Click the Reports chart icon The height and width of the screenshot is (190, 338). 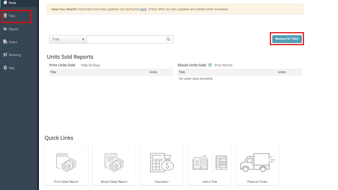coord(5,29)
